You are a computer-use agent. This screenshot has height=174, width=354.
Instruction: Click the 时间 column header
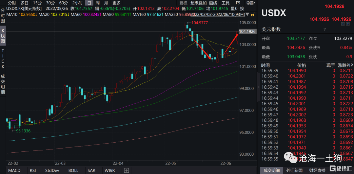tap(265, 65)
